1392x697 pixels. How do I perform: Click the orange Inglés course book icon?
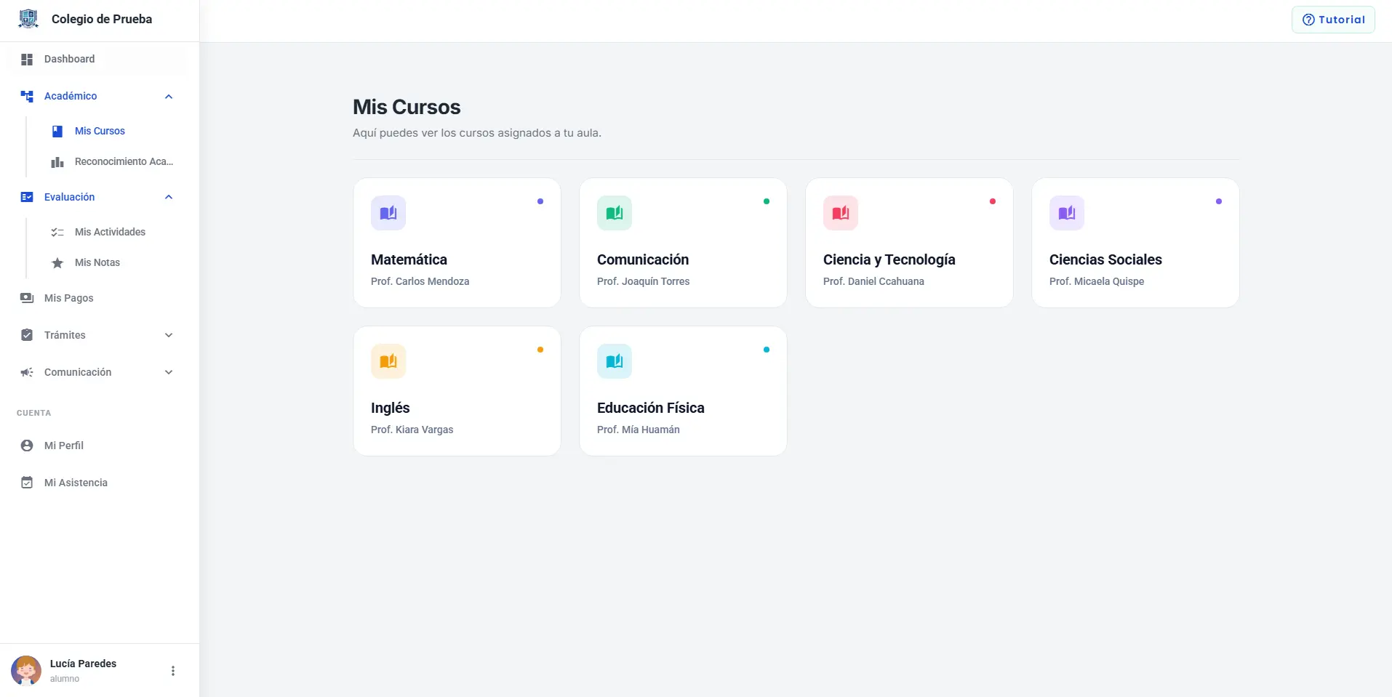pos(388,361)
